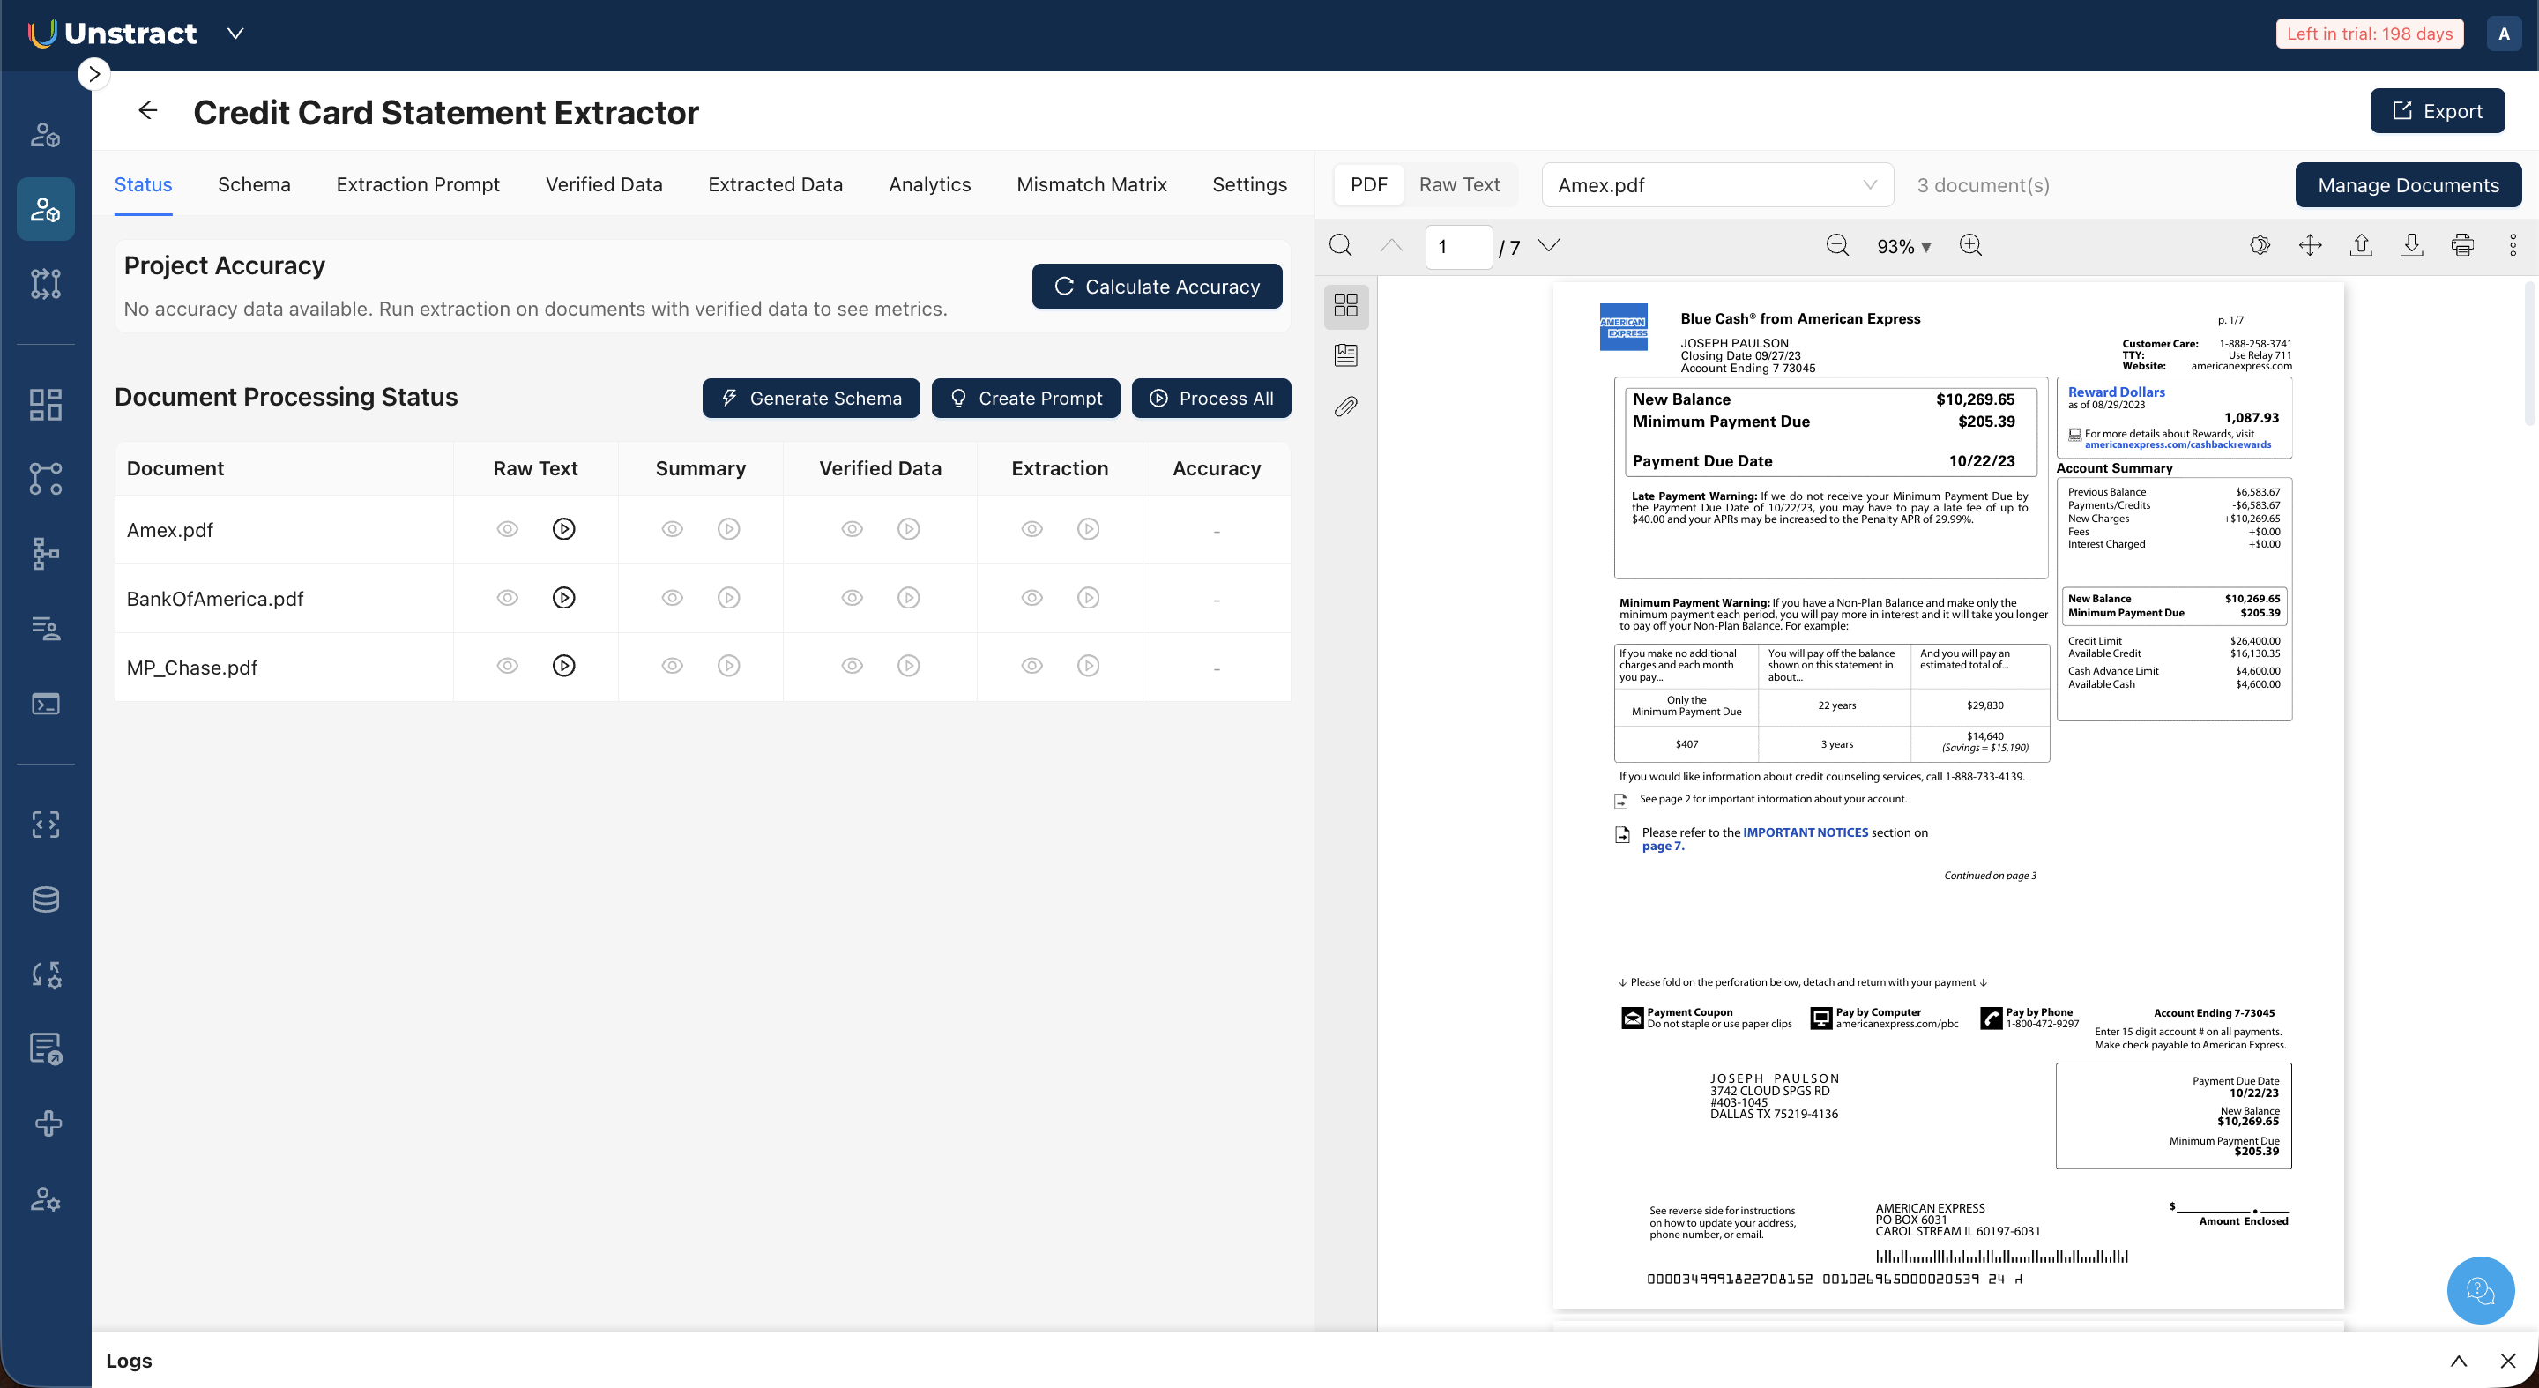Click the back arrow beside project title
This screenshot has height=1388, width=2539.
pyautogui.click(x=148, y=110)
